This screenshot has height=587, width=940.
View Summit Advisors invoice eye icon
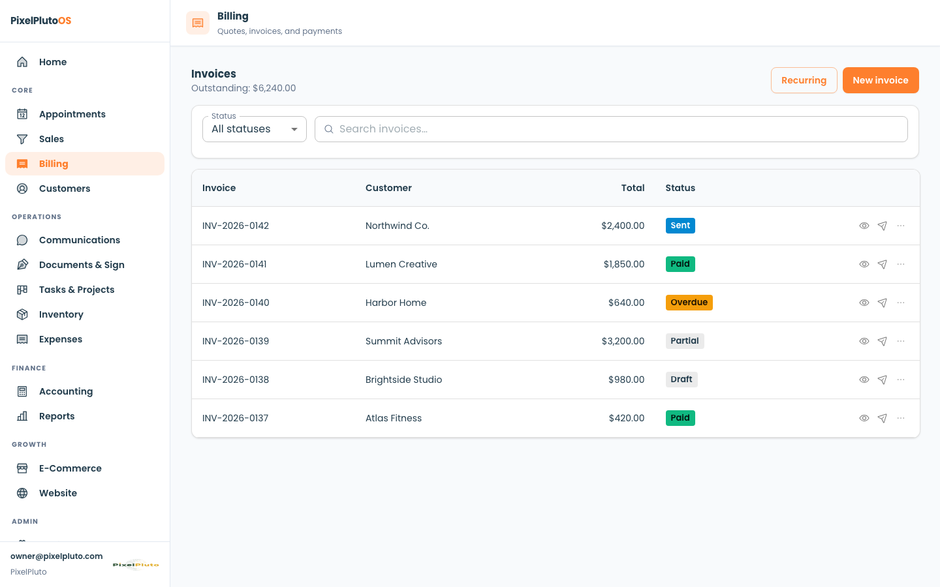pyautogui.click(x=864, y=341)
